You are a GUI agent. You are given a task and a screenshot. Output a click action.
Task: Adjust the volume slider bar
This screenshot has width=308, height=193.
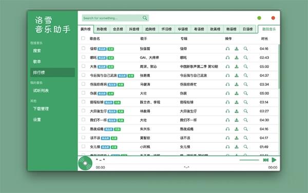pyautogui.click(x=249, y=160)
